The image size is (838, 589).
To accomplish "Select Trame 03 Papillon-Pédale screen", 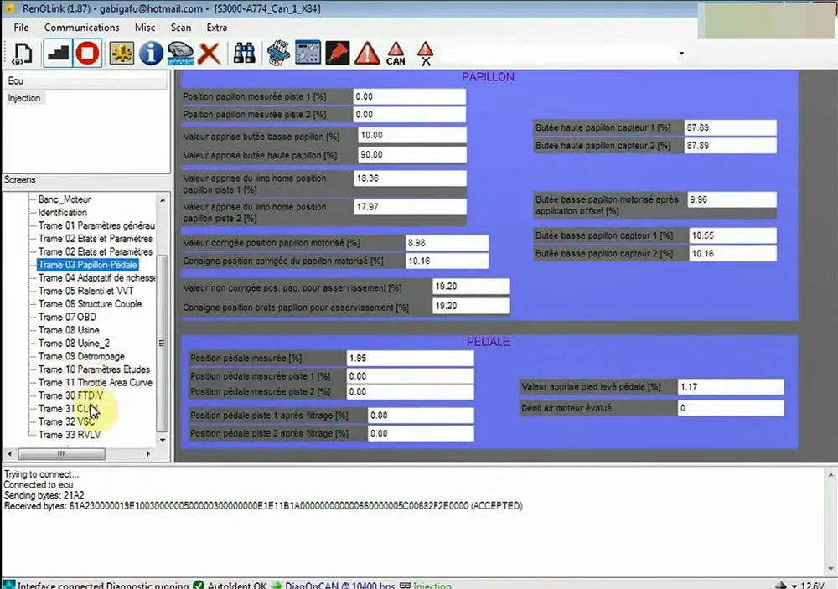I will click(x=88, y=265).
